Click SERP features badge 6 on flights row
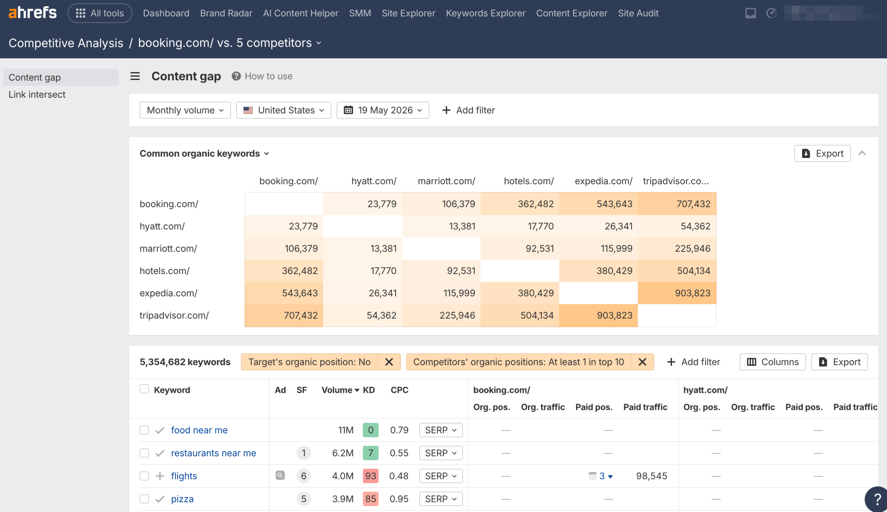This screenshot has height=512, width=887. (x=304, y=476)
